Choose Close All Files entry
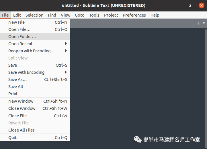This screenshot has width=207, height=149. [x=35, y=130]
